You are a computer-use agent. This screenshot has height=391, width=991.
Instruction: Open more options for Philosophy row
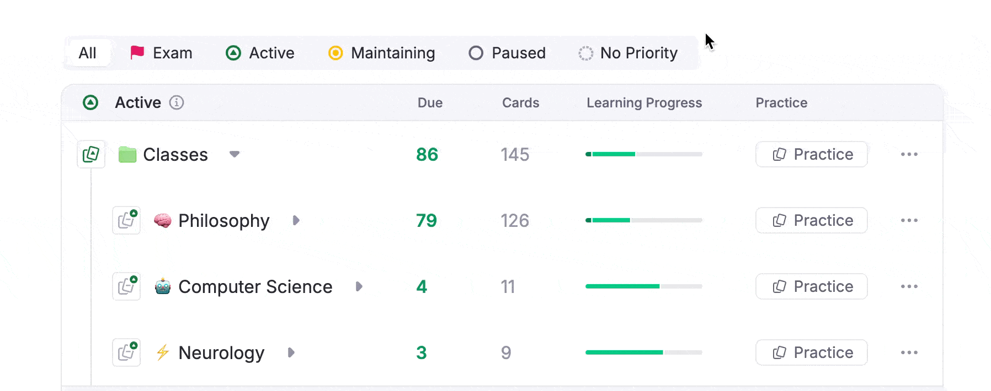click(x=909, y=220)
